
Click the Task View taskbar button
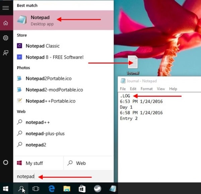click(36, 188)
